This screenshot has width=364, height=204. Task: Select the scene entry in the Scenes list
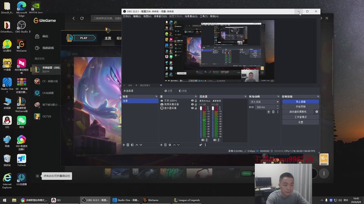pos(140,101)
